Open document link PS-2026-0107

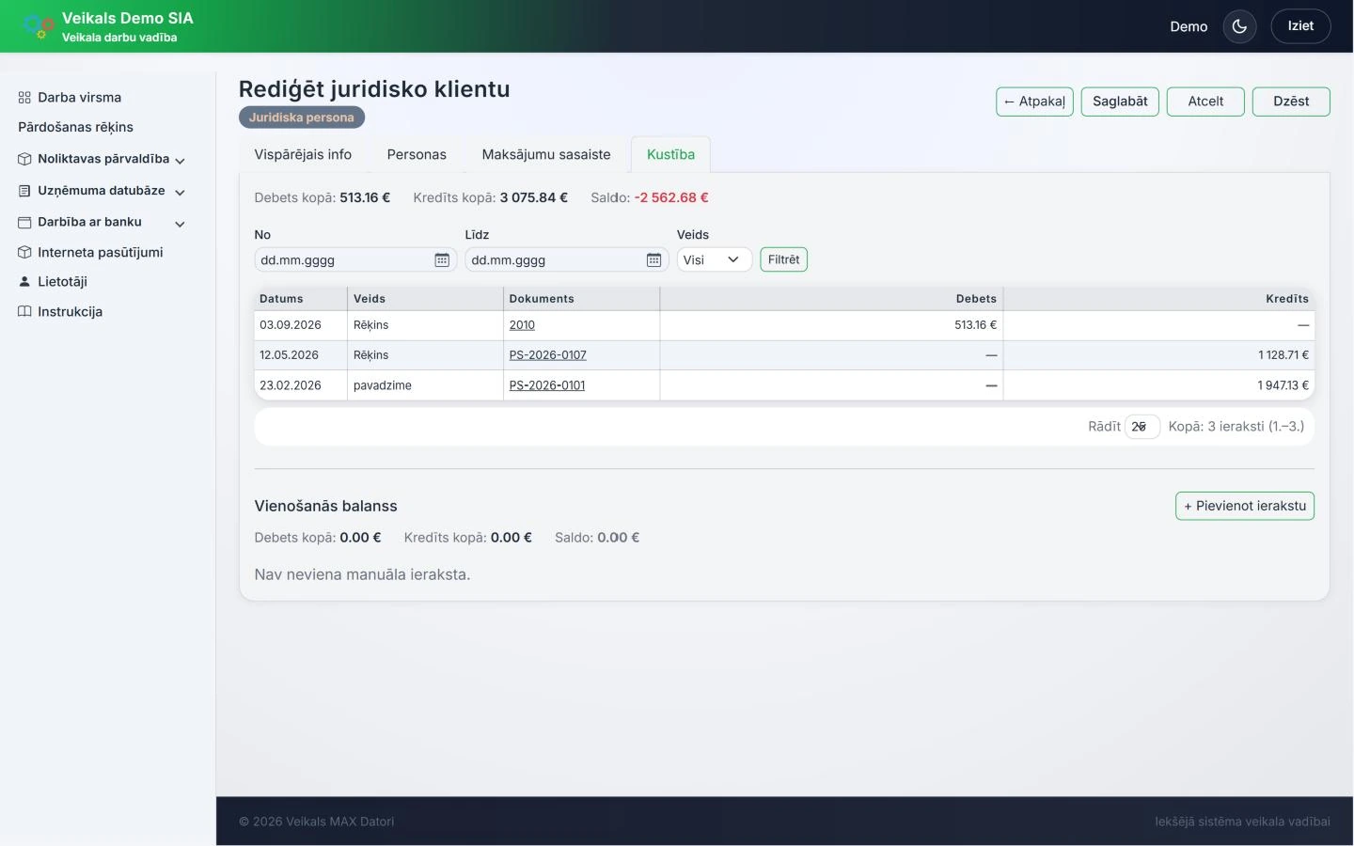pyautogui.click(x=547, y=355)
